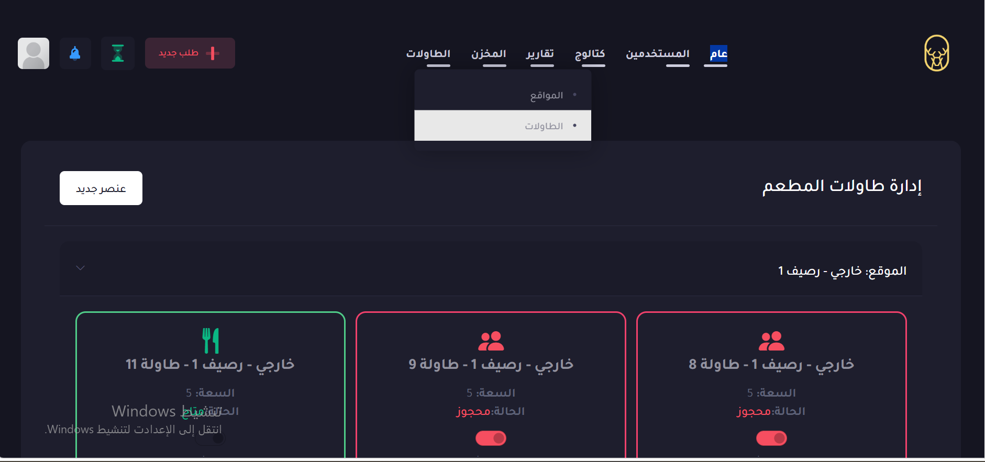The image size is (985, 462).
Task: Click السعة: 5 on طاولة 8 card
Action: click(x=771, y=392)
